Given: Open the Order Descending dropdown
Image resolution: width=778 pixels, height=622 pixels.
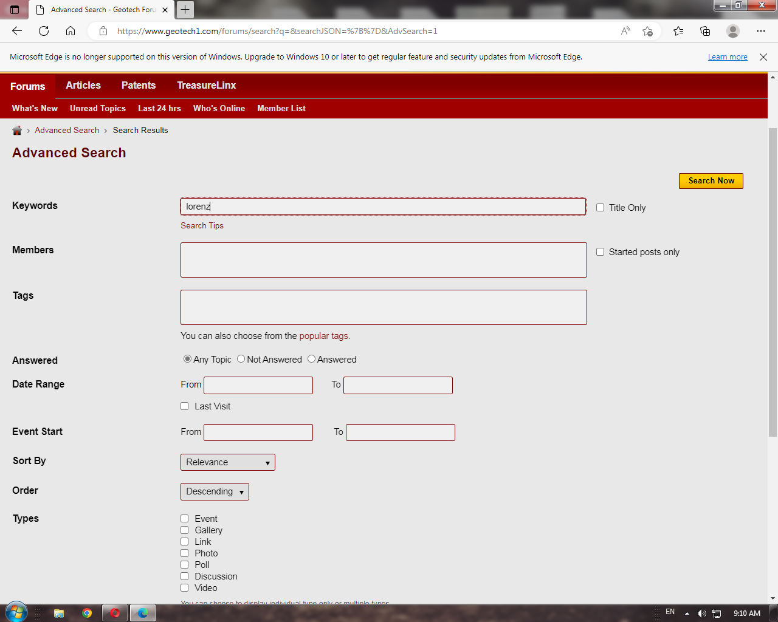Looking at the screenshot, I should click(215, 491).
